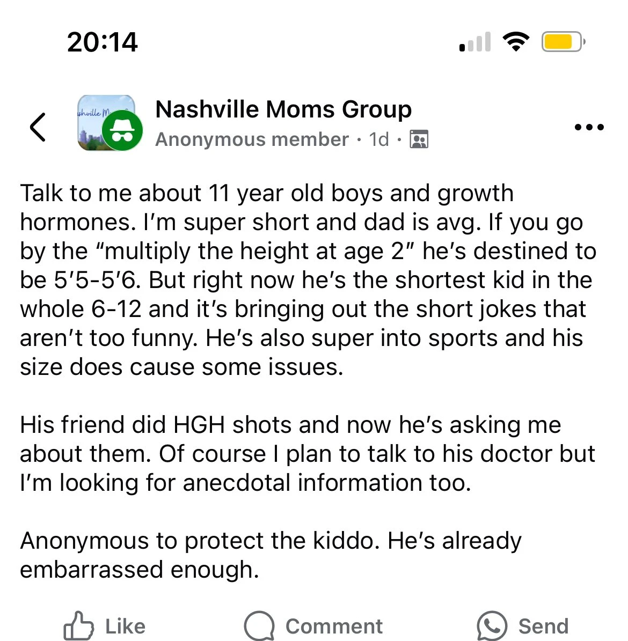The width and height of the screenshot is (628, 641).
Task: Tap the cellular signal bars
Action: (x=476, y=42)
